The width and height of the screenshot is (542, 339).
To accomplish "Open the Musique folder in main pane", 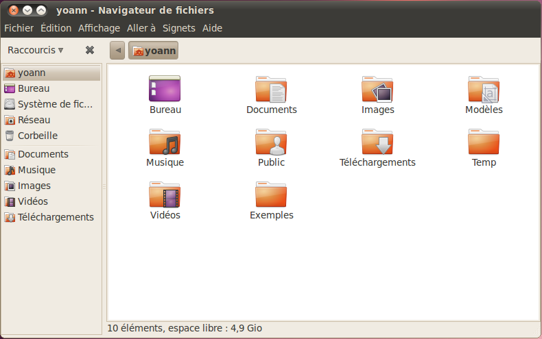I will [x=165, y=142].
